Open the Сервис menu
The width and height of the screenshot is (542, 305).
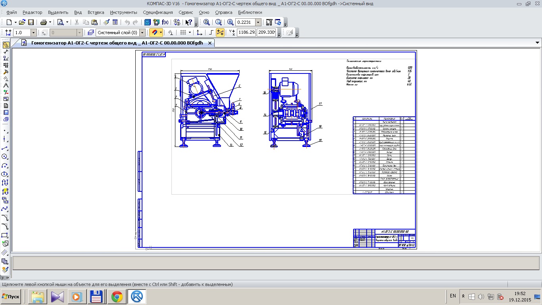[x=186, y=12]
